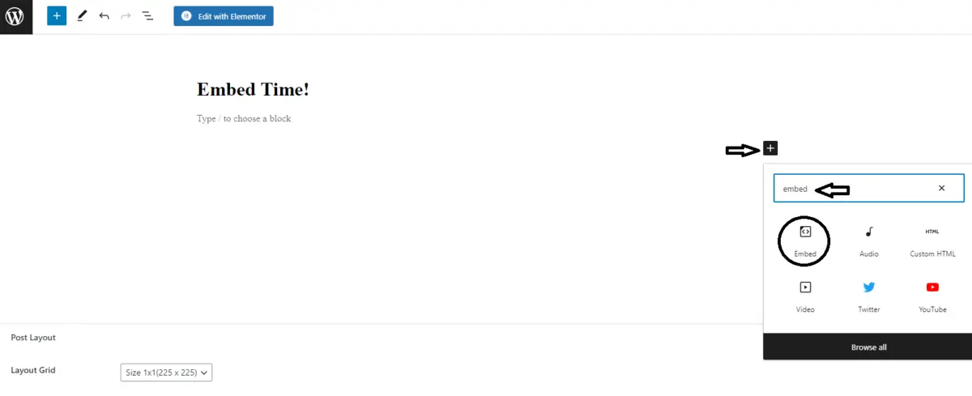Open the List View outline icon
The width and height of the screenshot is (972, 396).
[148, 16]
